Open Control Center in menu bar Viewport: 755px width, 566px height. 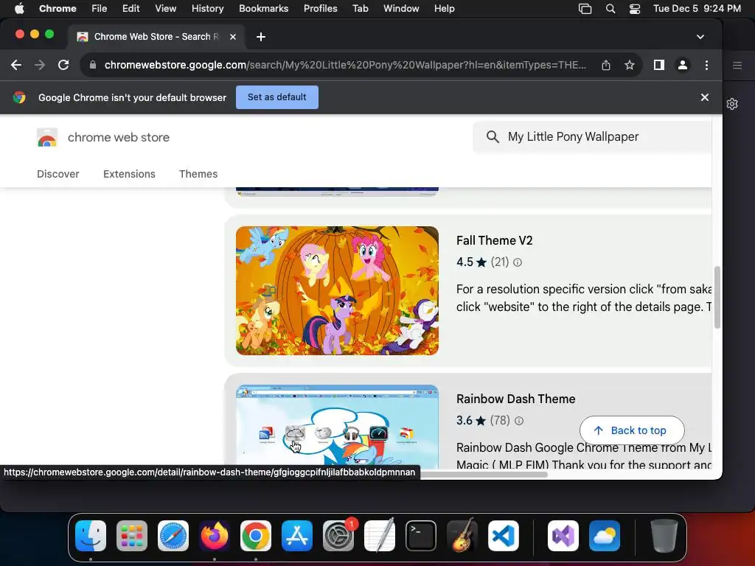click(x=635, y=9)
